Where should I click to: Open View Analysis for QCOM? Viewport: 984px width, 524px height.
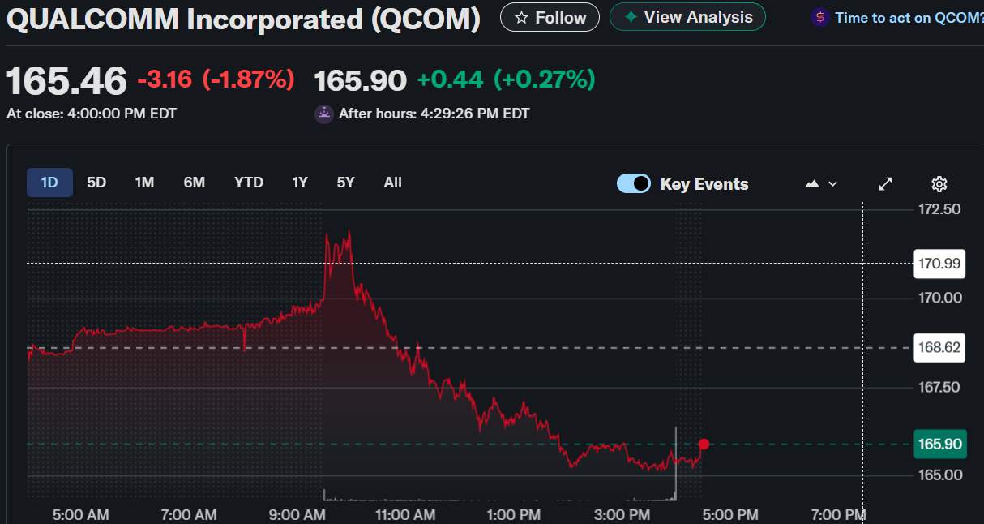tap(687, 17)
